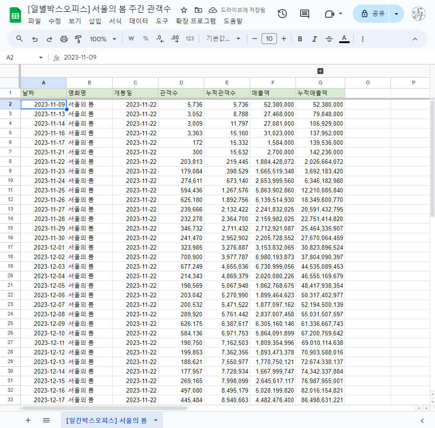
Task: Select the 서울의 봄 sheet tab
Action: (106, 420)
